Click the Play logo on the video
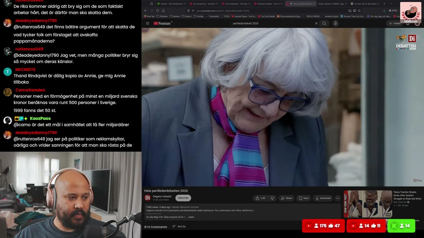This screenshot has height=238, width=424. click(417, 180)
